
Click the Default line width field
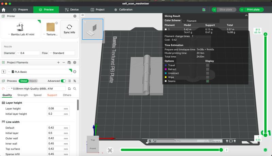[58, 128]
